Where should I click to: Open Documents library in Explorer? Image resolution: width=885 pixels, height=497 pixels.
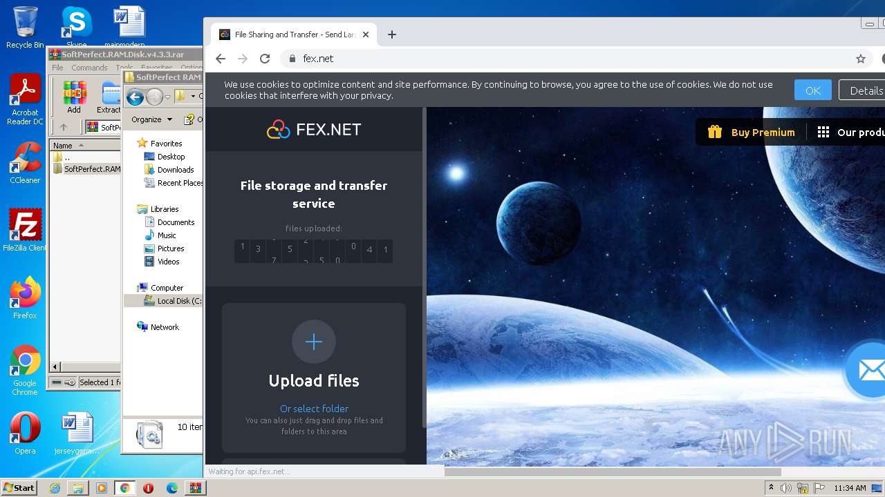[176, 222]
